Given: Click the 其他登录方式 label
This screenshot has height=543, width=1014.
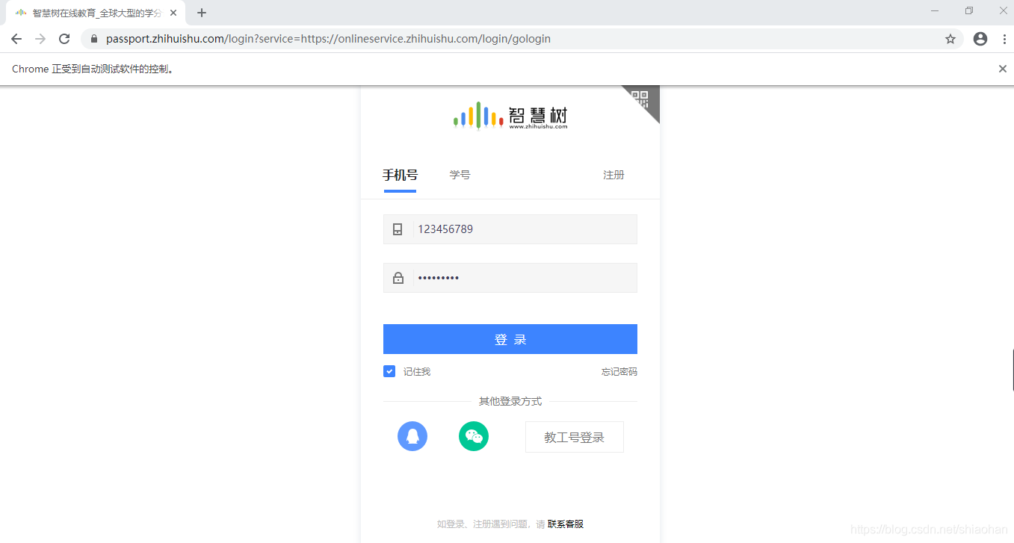Looking at the screenshot, I should click(x=510, y=401).
